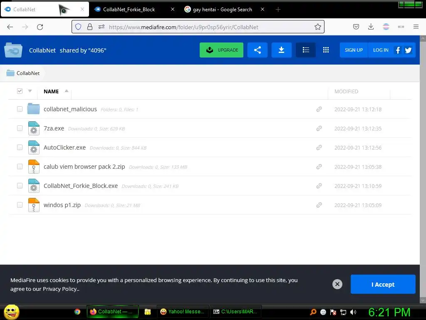This screenshot has height=320, width=426.
Task: Click the green UPGRADE button
Action: [x=221, y=50]
